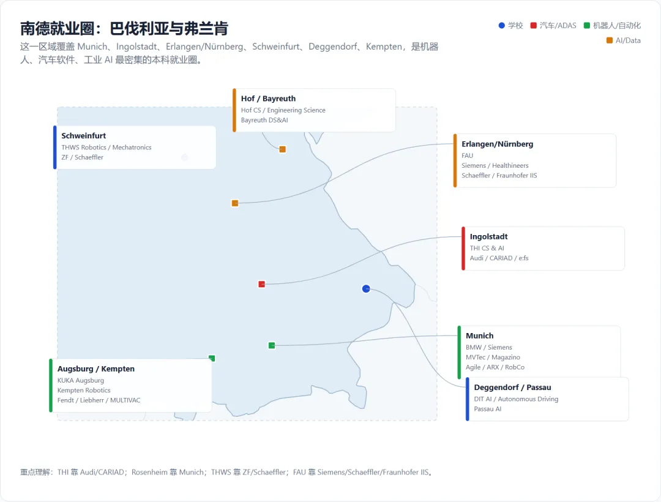Click the 汽车/ADAS legend label

tap(558, 25)
